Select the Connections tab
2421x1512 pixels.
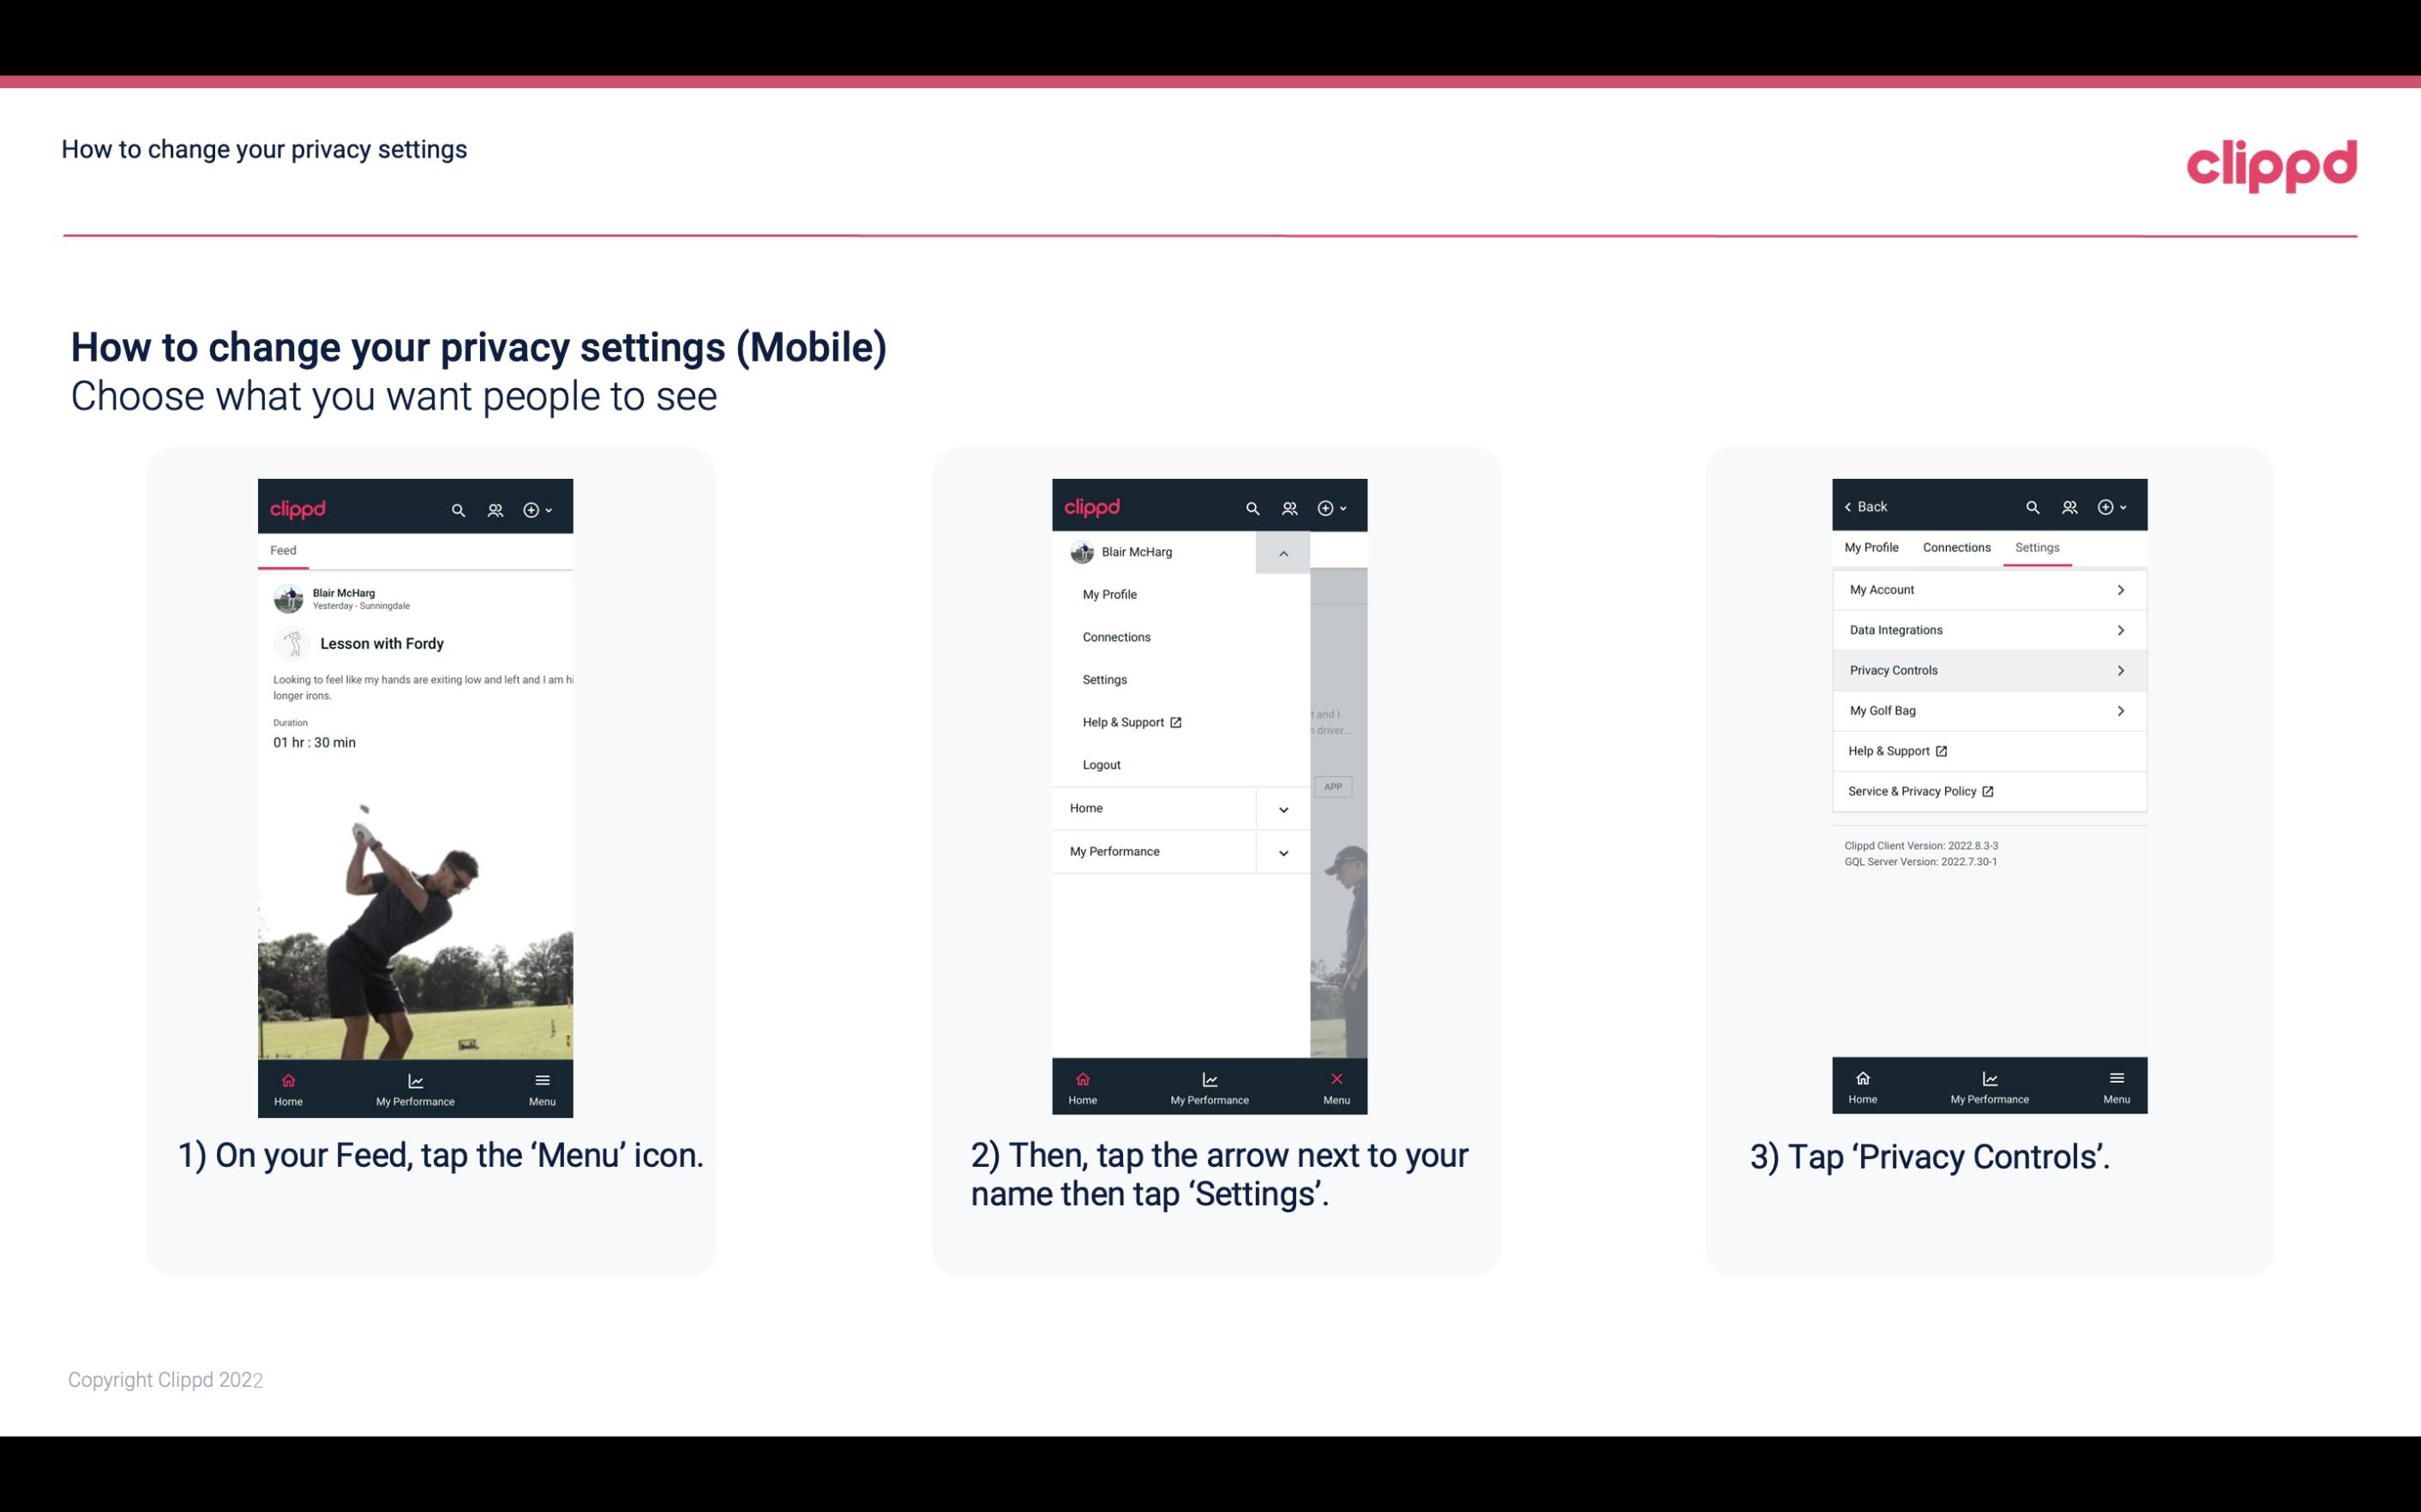[x=1957, y=547]
